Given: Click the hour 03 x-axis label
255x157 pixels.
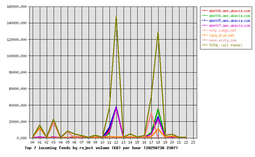Looking at the screenshot, I should [x=54, y=142].
